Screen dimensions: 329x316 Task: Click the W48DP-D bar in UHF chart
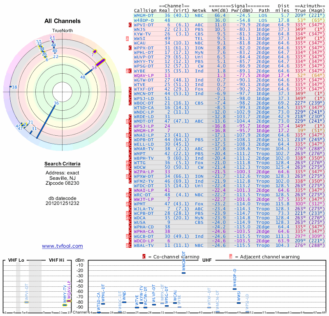234,291
